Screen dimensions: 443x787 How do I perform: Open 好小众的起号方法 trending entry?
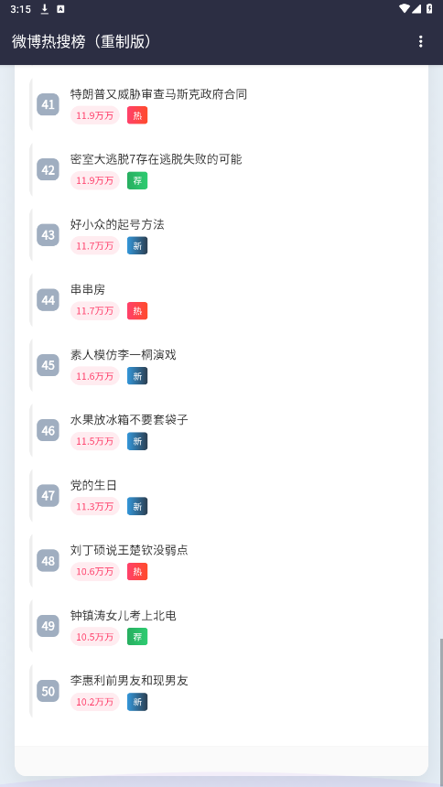tap(117, 224)
